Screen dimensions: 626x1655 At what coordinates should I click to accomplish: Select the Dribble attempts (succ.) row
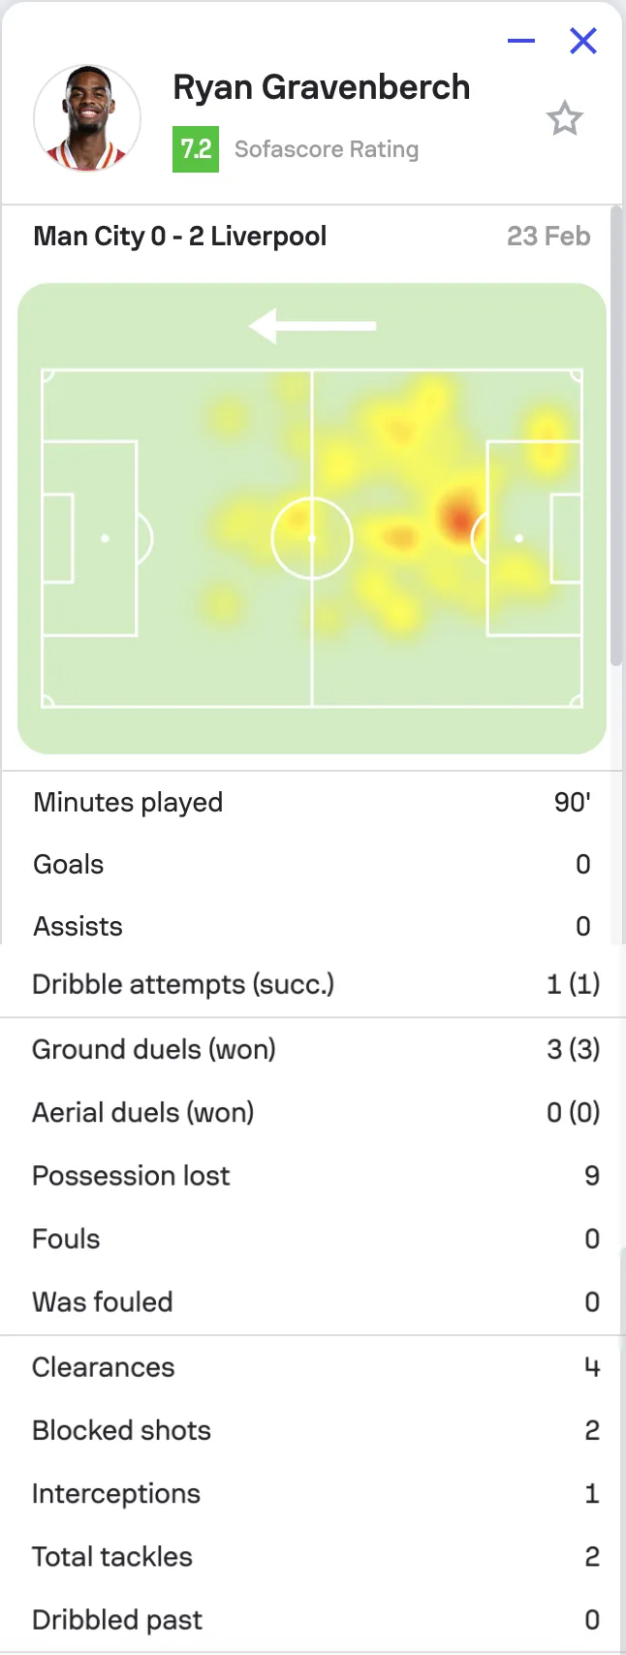[x=312, y=984]
